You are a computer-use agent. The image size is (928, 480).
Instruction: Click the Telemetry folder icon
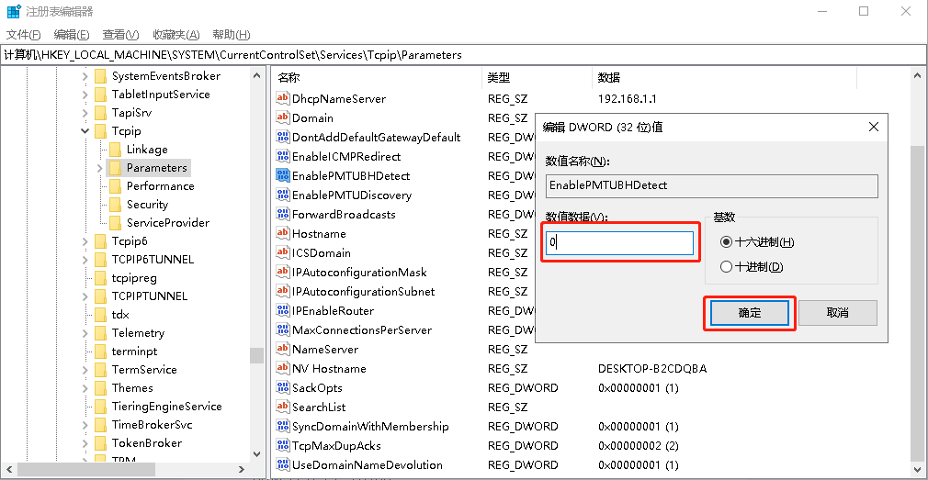pos(100,333)
